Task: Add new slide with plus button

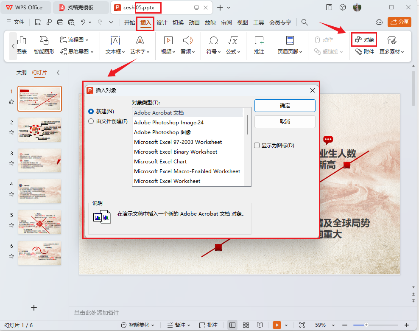Action: (x=34, y=308)
